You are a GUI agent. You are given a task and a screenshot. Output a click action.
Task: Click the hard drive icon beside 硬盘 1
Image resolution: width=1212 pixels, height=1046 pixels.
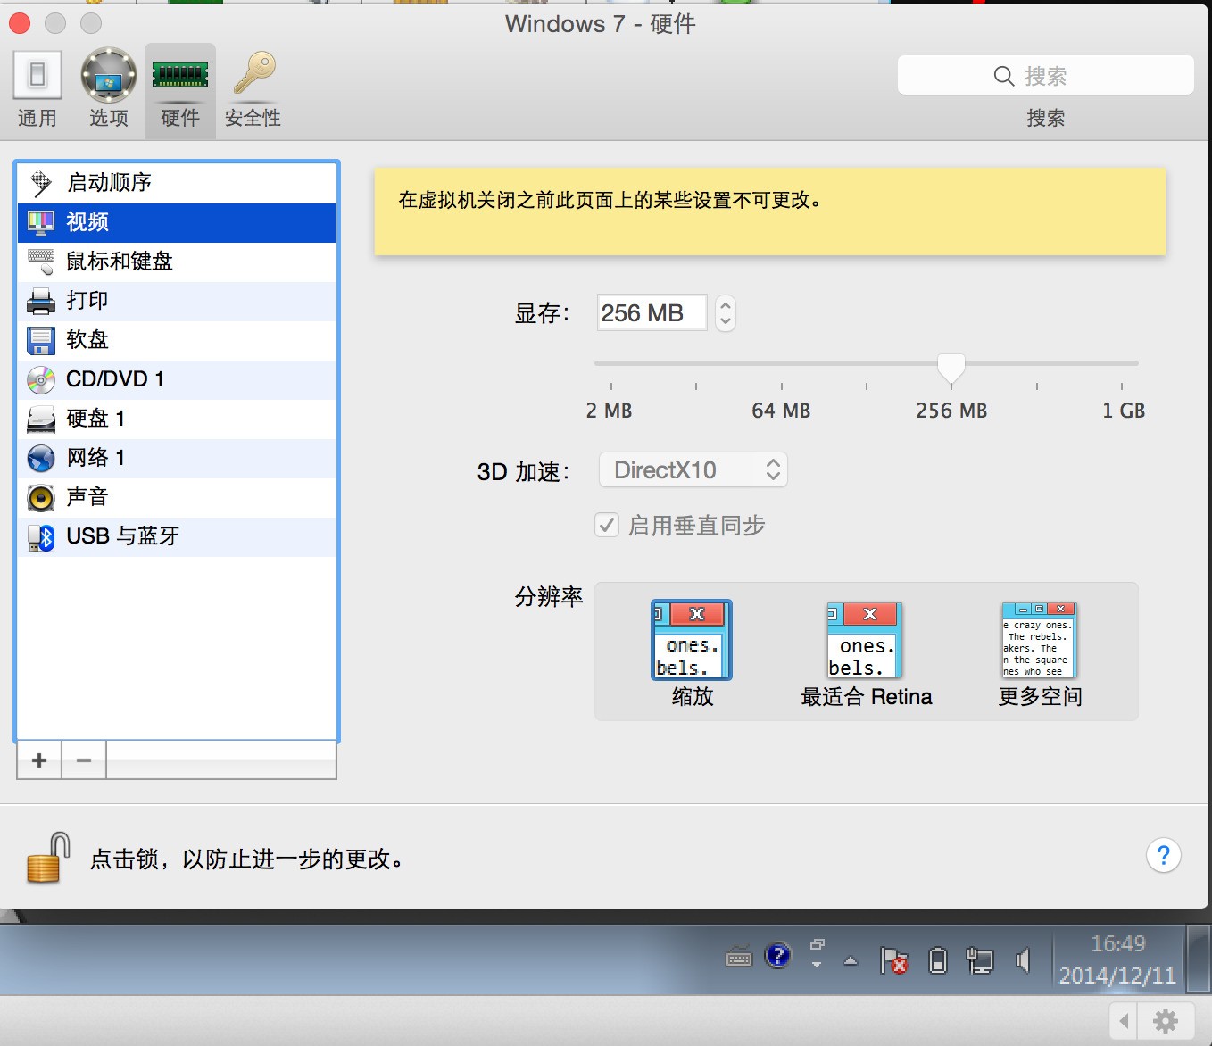click(x=41, y=419)
